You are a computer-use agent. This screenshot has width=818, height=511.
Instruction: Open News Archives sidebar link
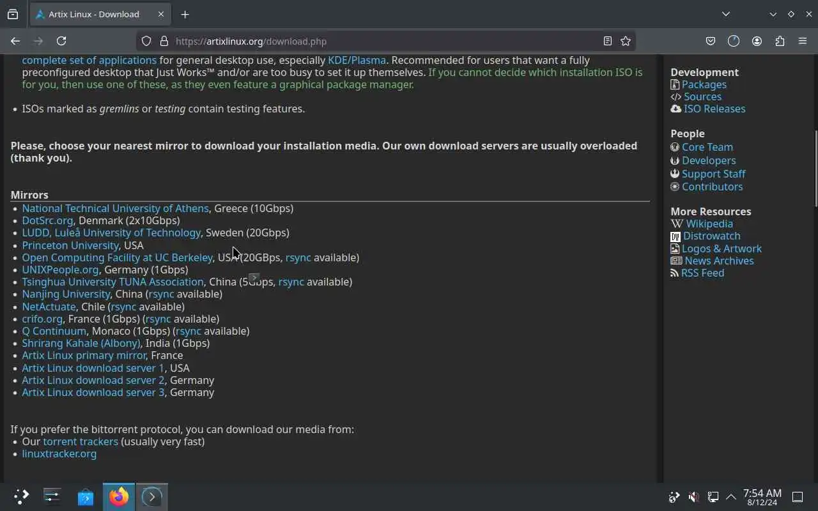pyautogui.click(x=719, y=261)
